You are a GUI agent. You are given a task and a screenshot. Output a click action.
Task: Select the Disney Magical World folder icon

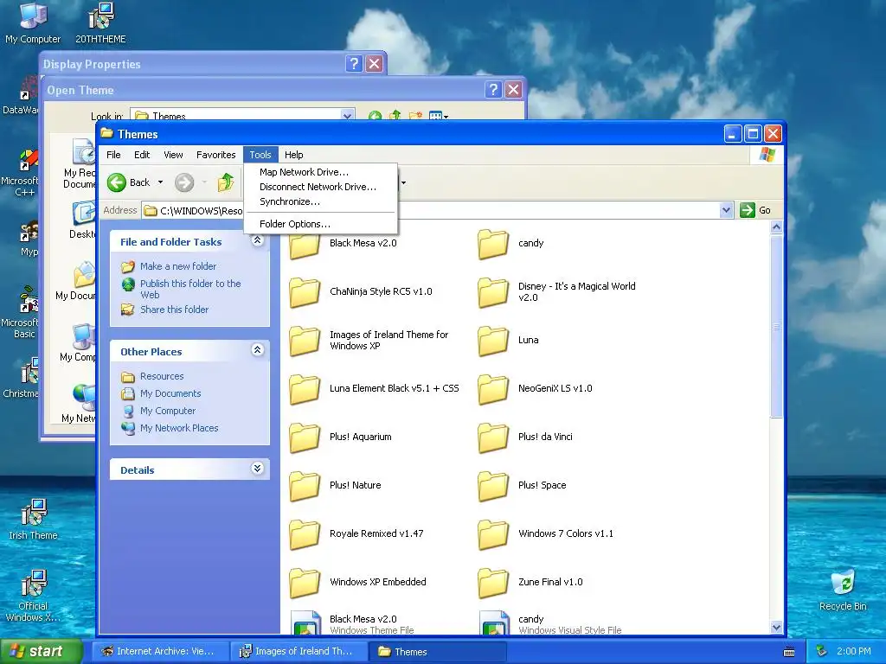[492, 292]
